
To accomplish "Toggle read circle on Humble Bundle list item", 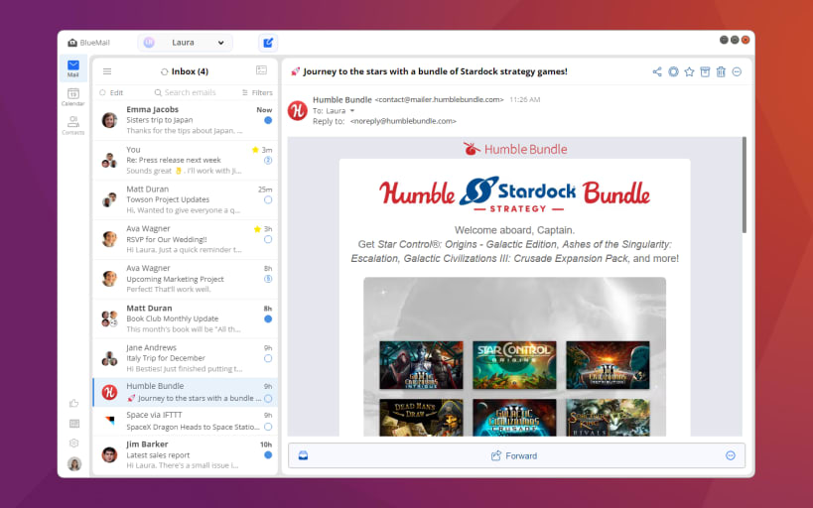I will (268, 399).
